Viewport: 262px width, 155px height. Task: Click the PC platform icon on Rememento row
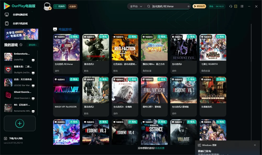point(33,112)
